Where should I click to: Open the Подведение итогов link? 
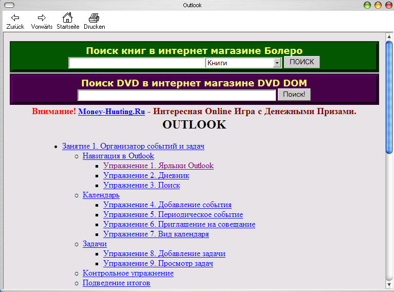pyautogui.click(x=116, y=283)
